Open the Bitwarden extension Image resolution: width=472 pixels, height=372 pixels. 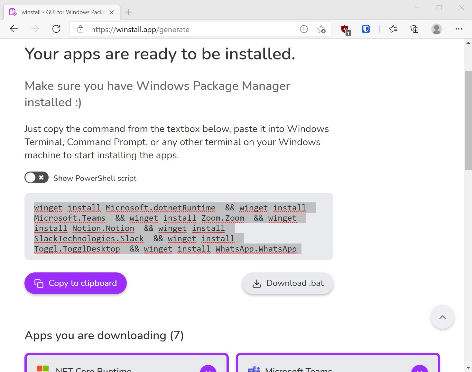[x=366, y=29]
